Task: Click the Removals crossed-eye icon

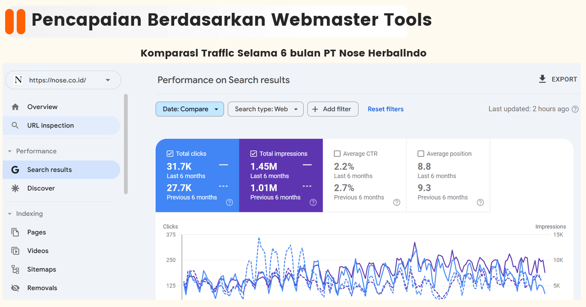Action: point(15,288)
